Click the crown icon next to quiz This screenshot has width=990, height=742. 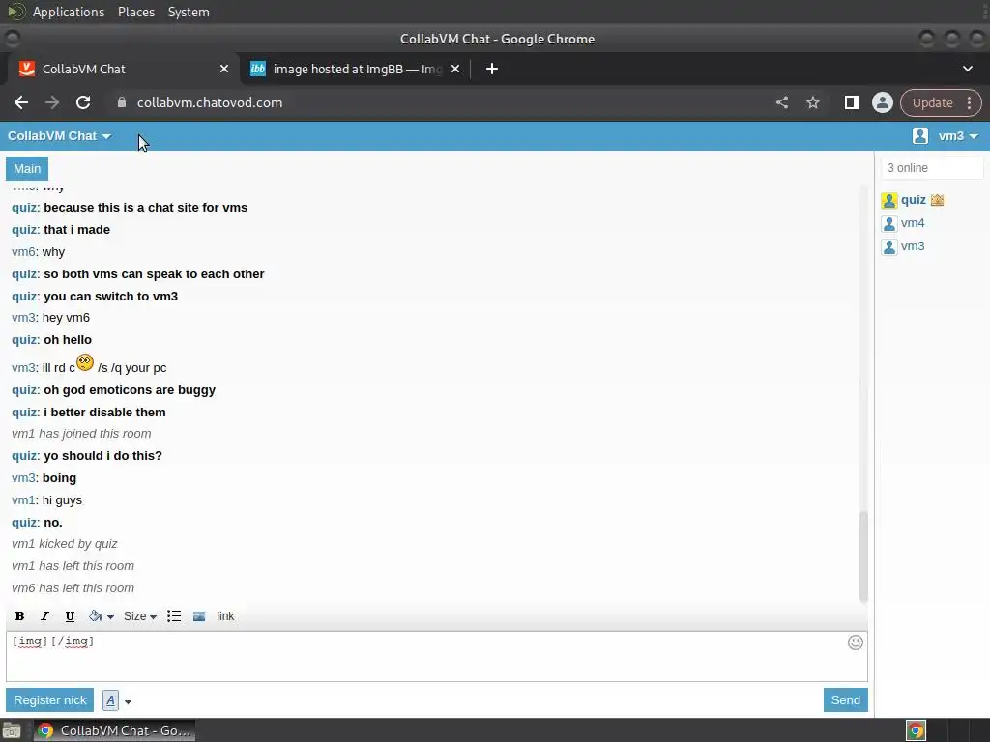937,200
